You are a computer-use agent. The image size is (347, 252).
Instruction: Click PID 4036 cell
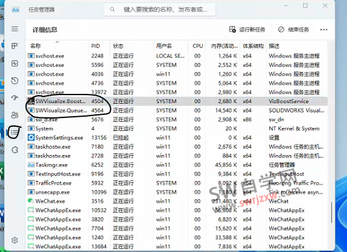[97, 74]
